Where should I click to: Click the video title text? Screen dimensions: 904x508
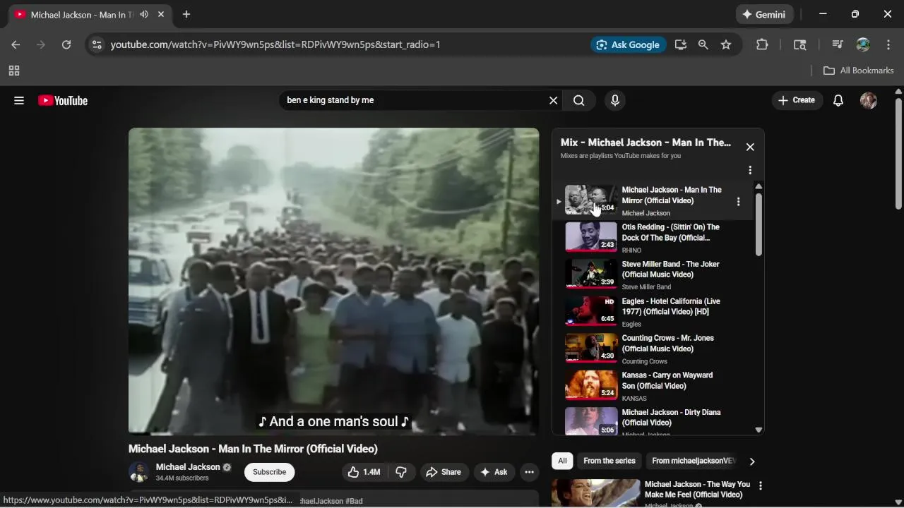[253, 449]
